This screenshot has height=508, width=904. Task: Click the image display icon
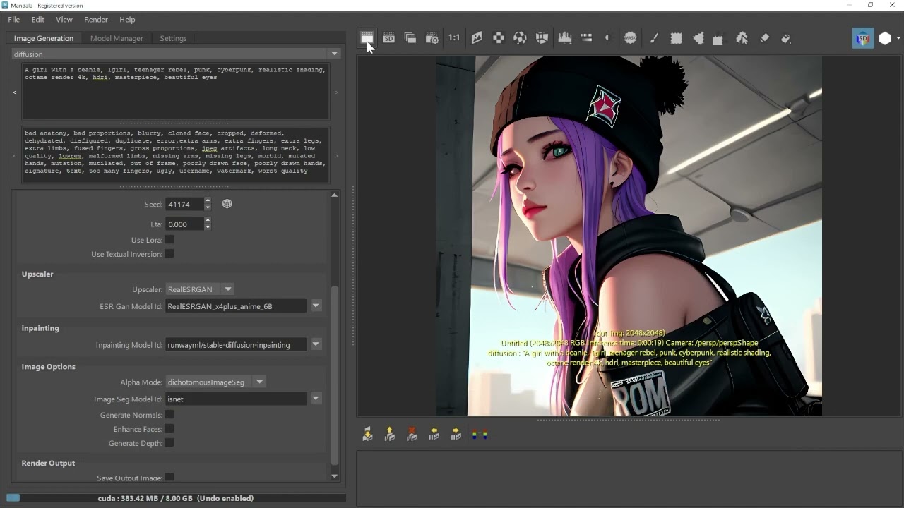[477, 38]
